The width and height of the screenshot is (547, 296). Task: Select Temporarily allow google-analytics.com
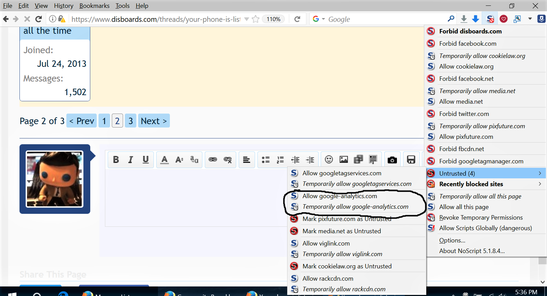click(x=355, y=207)
